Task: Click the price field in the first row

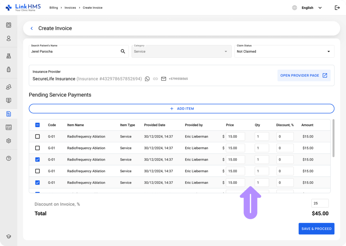Action: pyautogui.click(x=235, y=137)
